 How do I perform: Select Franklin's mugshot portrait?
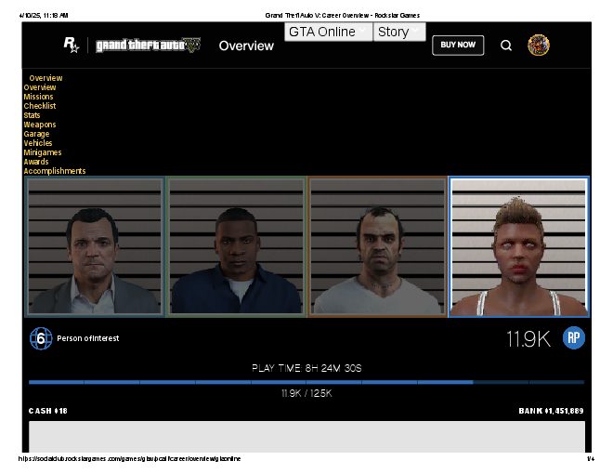click(x=236, y=246)
